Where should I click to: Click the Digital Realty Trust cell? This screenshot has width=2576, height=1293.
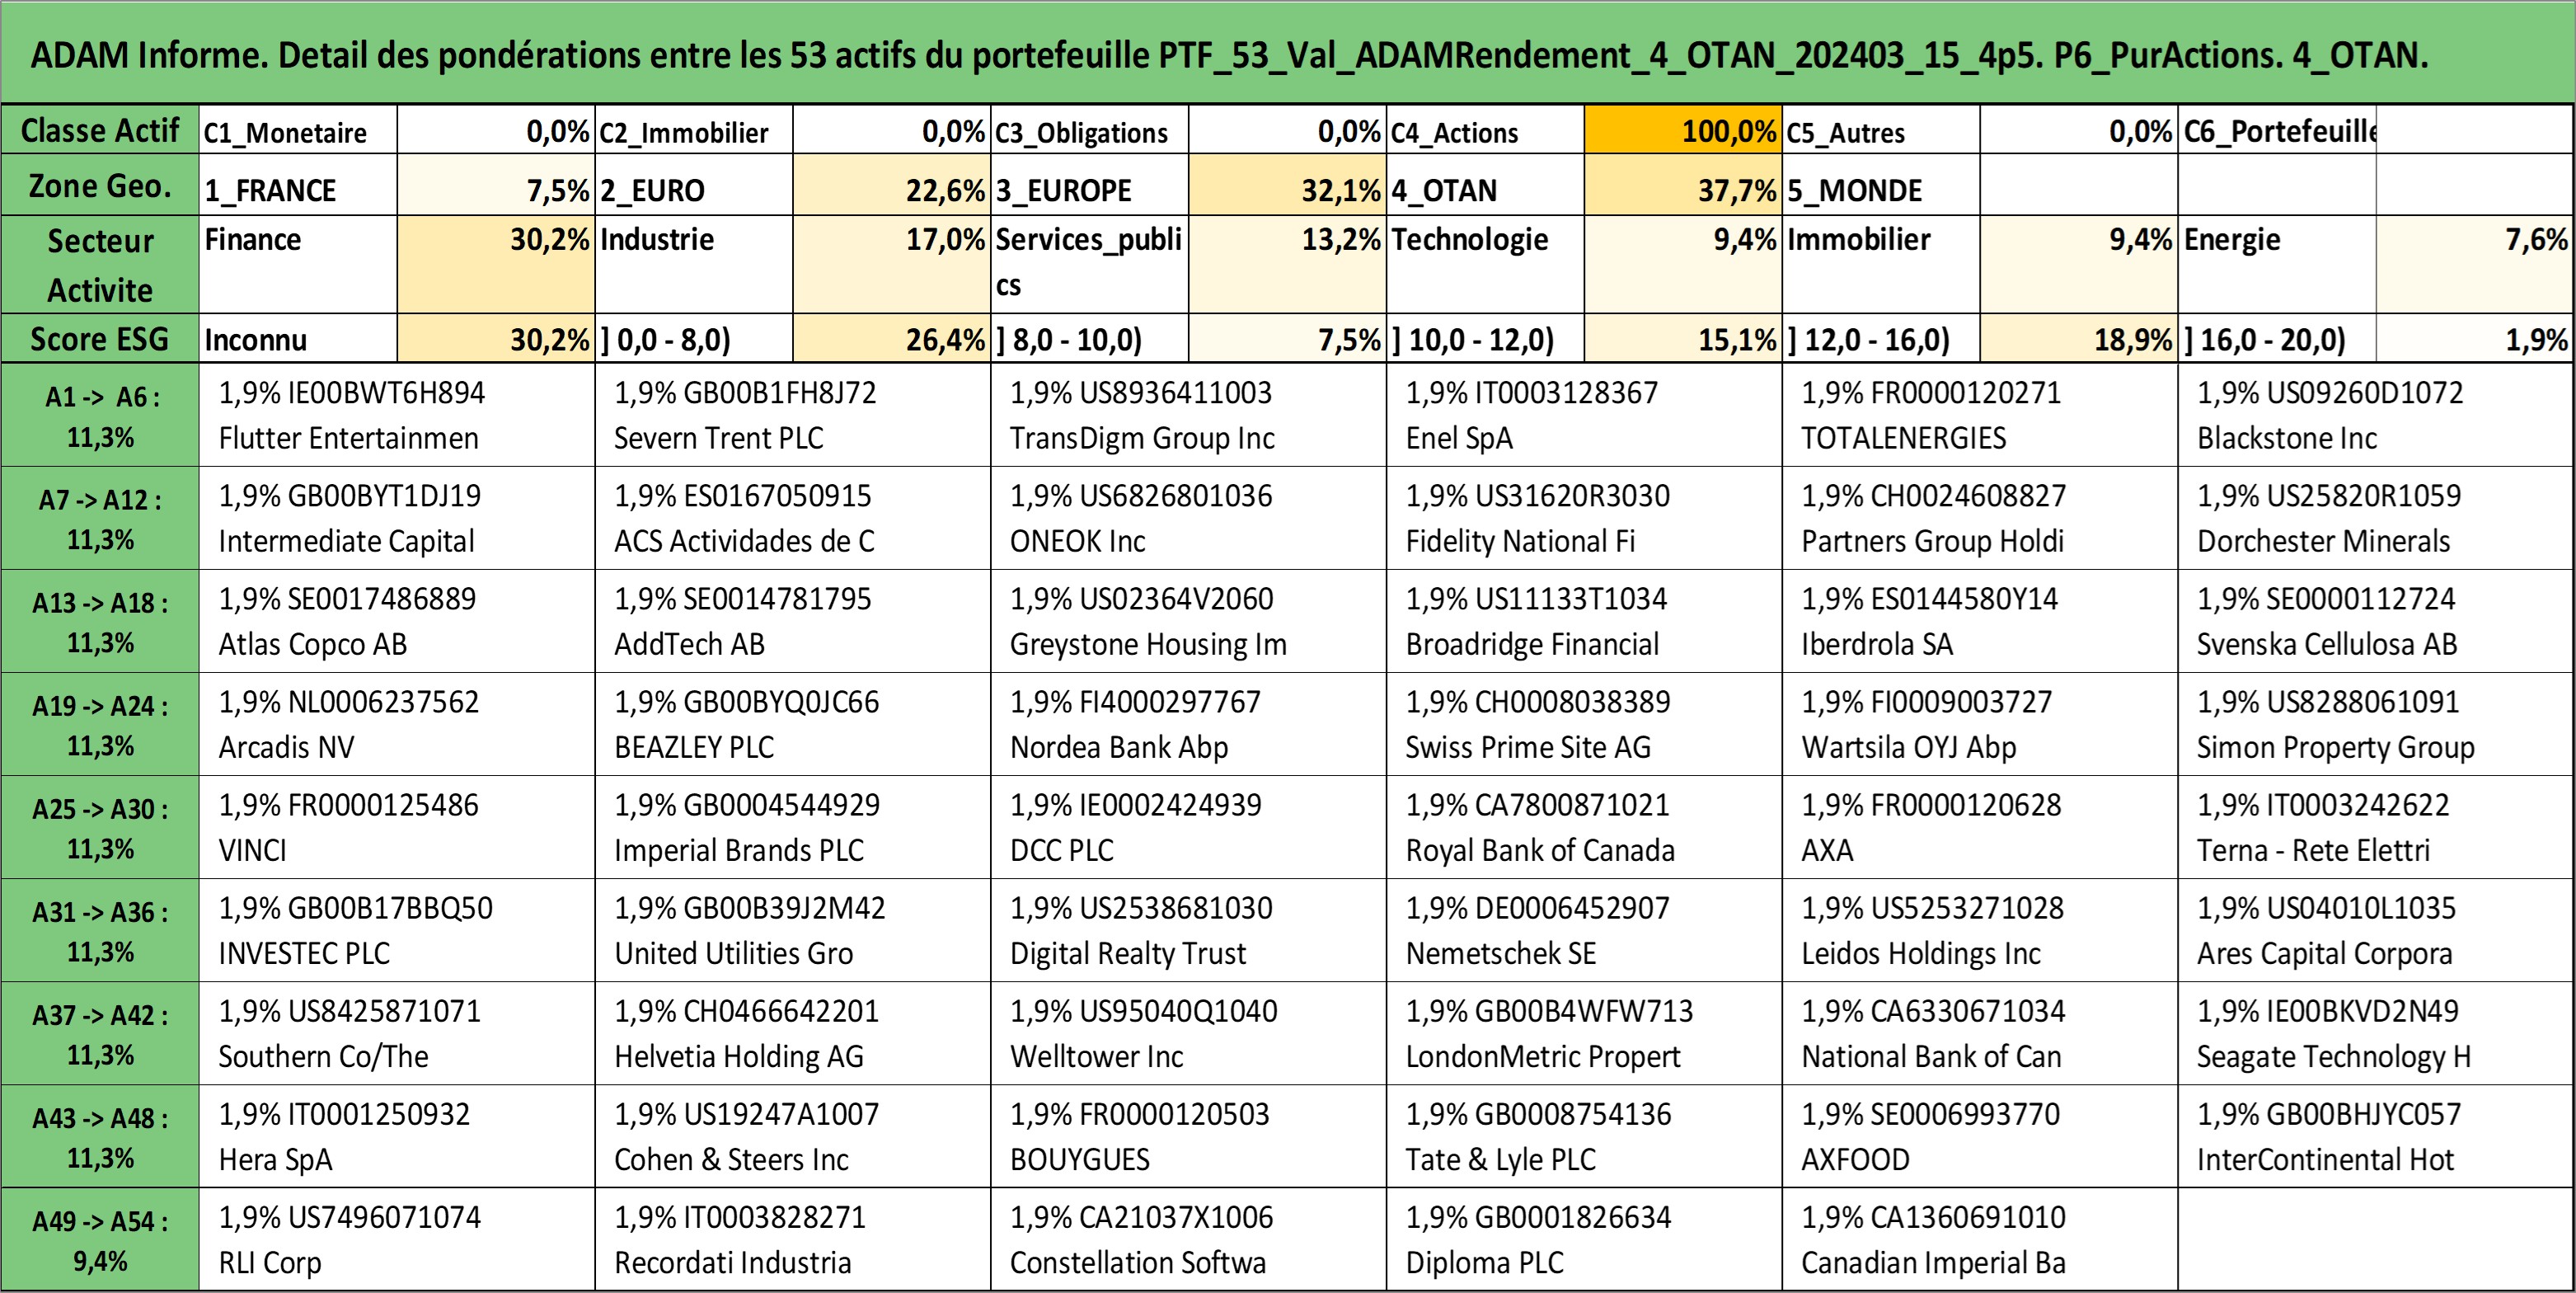point(1189,931)
